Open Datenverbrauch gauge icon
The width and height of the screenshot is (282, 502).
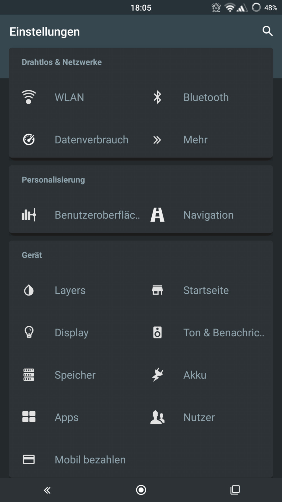(29, 140)
